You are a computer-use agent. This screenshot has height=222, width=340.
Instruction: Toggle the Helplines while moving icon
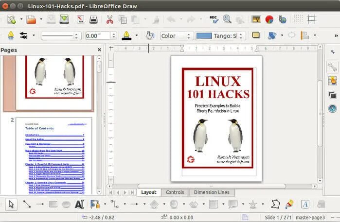point(312,19)
